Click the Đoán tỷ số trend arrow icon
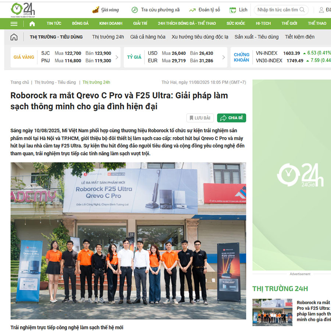Viewport: 331px width, 331px height. tap(192, 10)
